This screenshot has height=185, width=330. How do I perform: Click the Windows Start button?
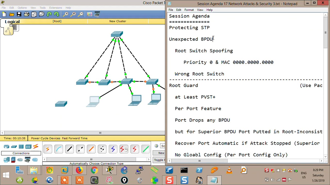click(6, 175)
